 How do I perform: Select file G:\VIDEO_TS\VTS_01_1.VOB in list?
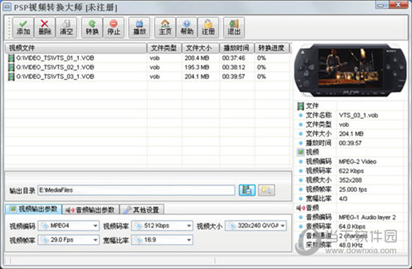55,58
